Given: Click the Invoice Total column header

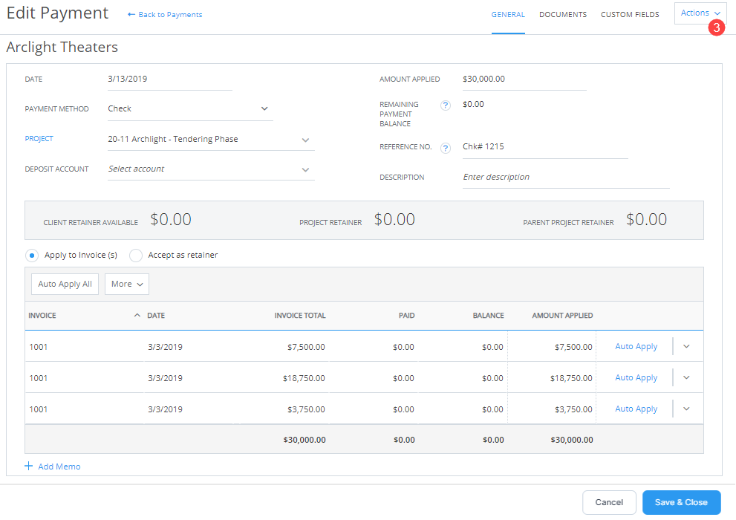Looking at the screenshot, I should 300,316.
